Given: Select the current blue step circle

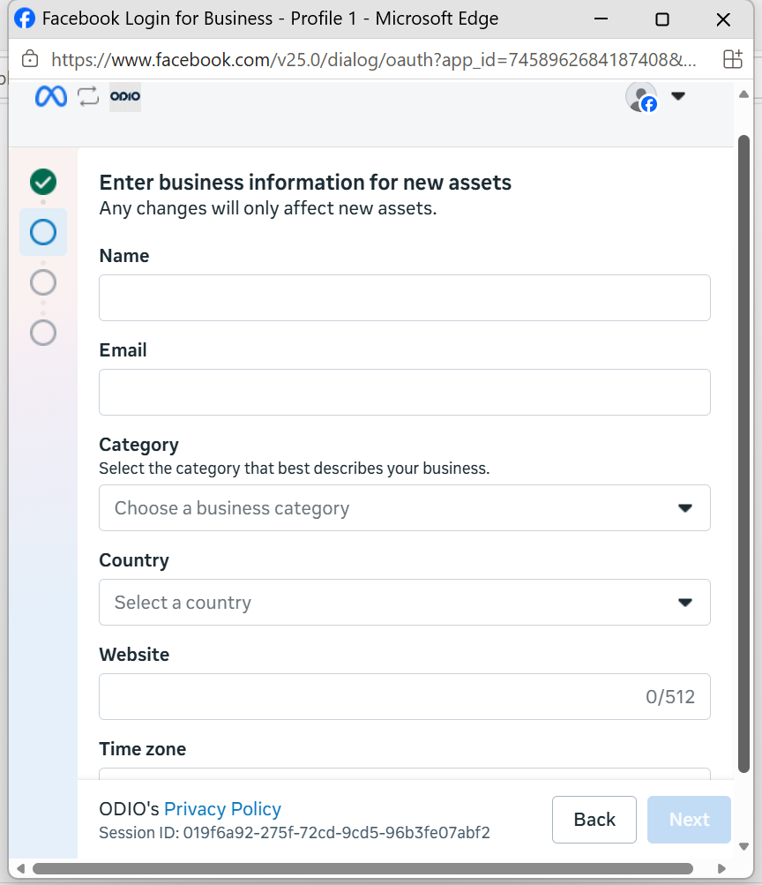Looking at the screenshot, I should click(x=43, y=232).
